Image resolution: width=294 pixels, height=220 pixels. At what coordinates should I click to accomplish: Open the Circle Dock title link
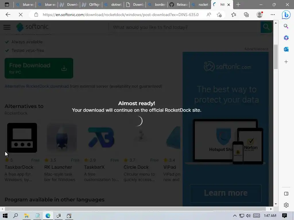136,167
